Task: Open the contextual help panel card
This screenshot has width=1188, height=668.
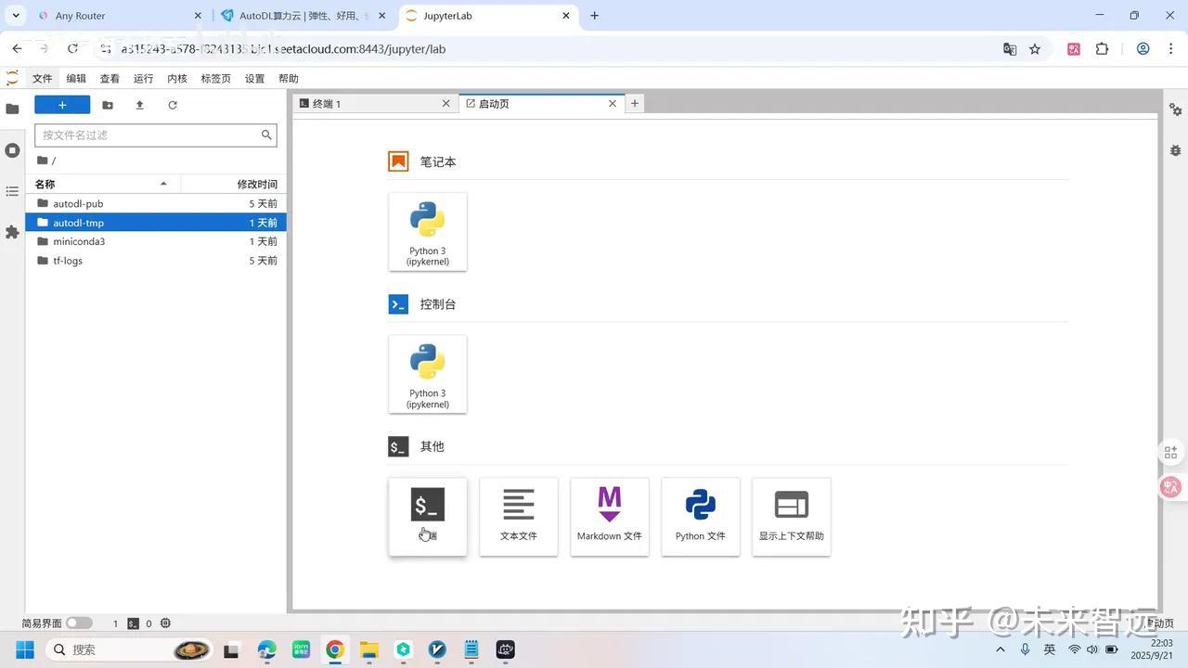Action: (x=791, y=516)
